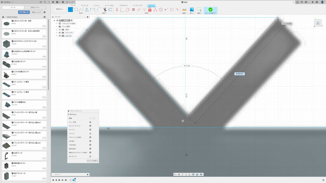Apply the Midpoint triangle constraint
Screen dimensions: 326x183
tap(155, 9)
